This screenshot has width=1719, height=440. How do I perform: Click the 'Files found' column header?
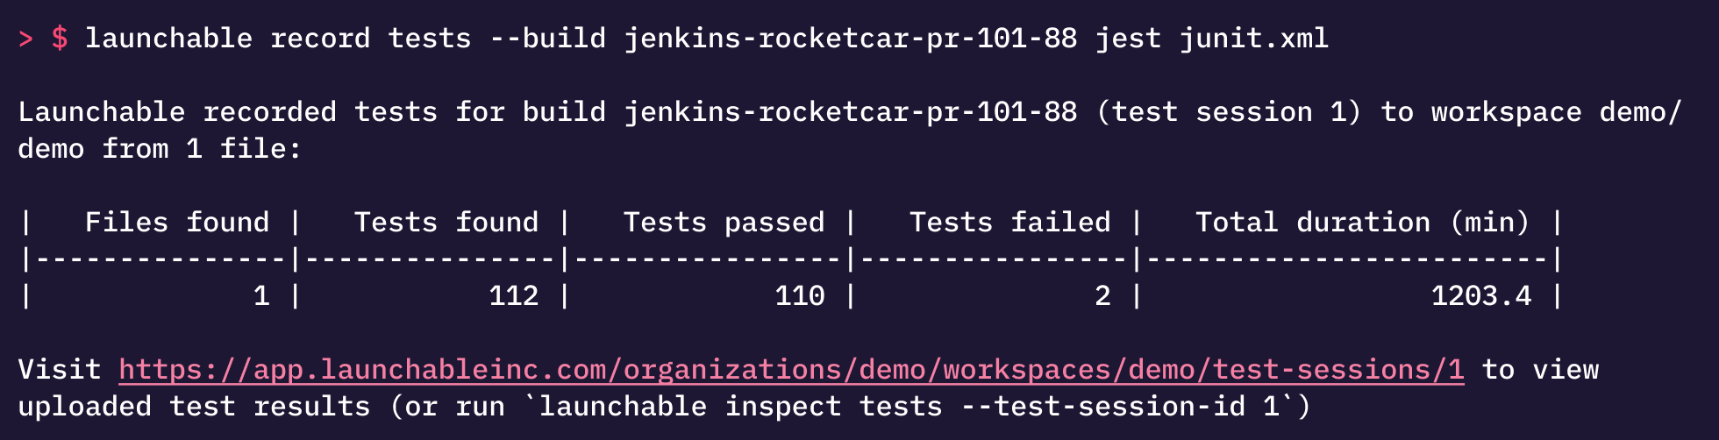point(177,223)
